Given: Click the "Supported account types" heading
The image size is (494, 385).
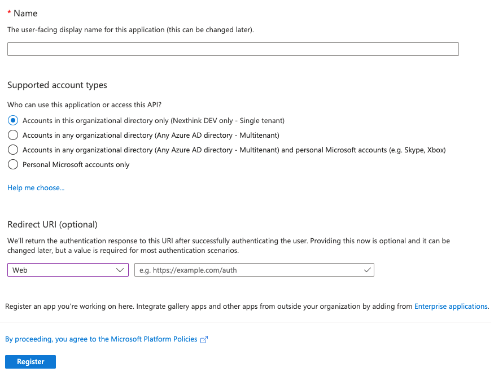Looking at the screenshot, I should click(x=57, y=85).
